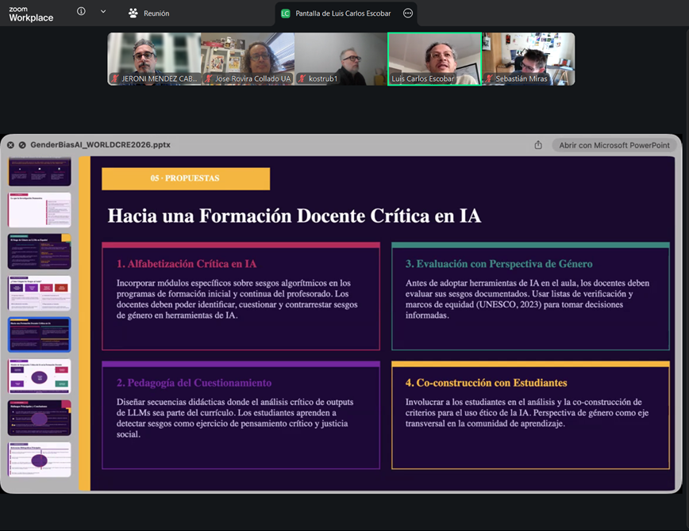Click the share icon in preview toolbar
This screenshot has width=689, height=531.
coord(538,145)
